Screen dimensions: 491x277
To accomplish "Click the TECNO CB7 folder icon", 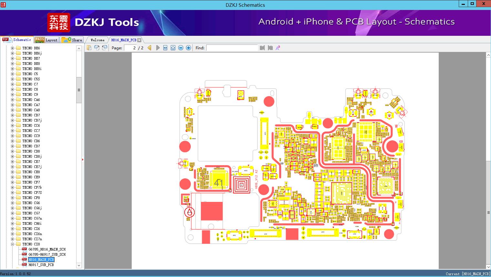I will coord(18,115).
